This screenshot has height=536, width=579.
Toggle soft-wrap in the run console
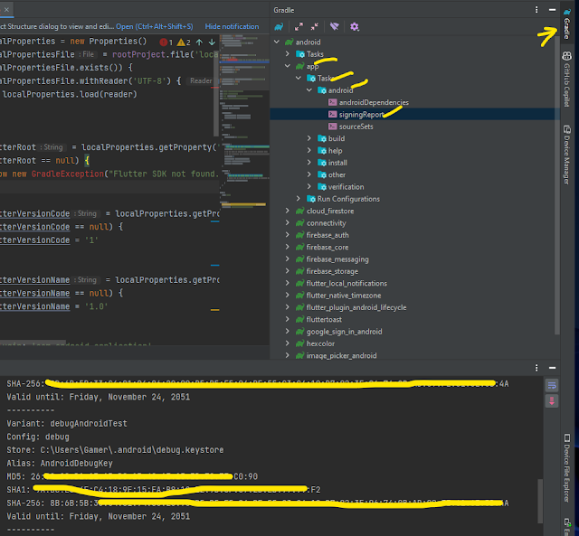[x=553, y=384]
